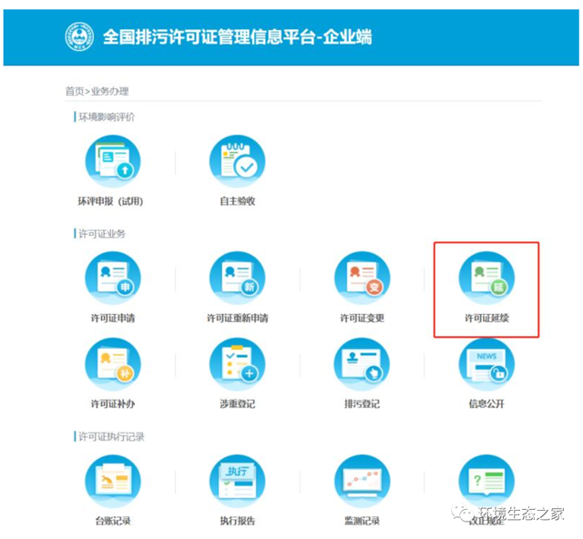583x539 pixels.
Task: Click the 监测记录 text label
Action: 363,521
